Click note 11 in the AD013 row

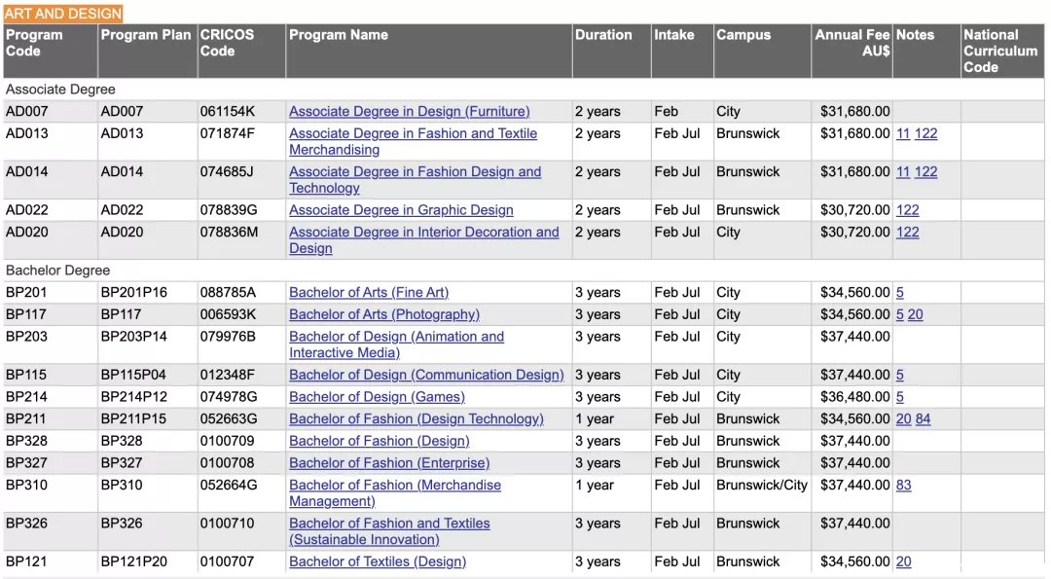[x=903, y=133]
